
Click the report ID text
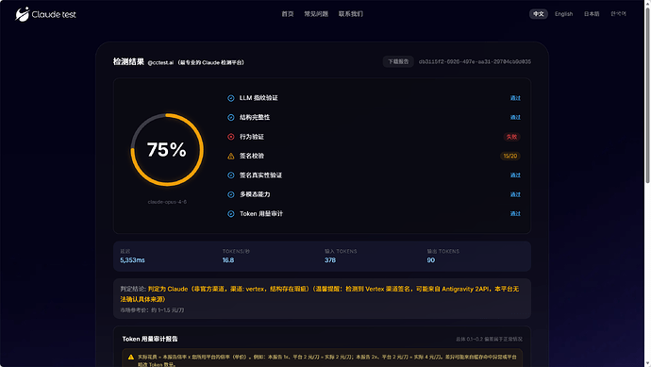point(475,61)
